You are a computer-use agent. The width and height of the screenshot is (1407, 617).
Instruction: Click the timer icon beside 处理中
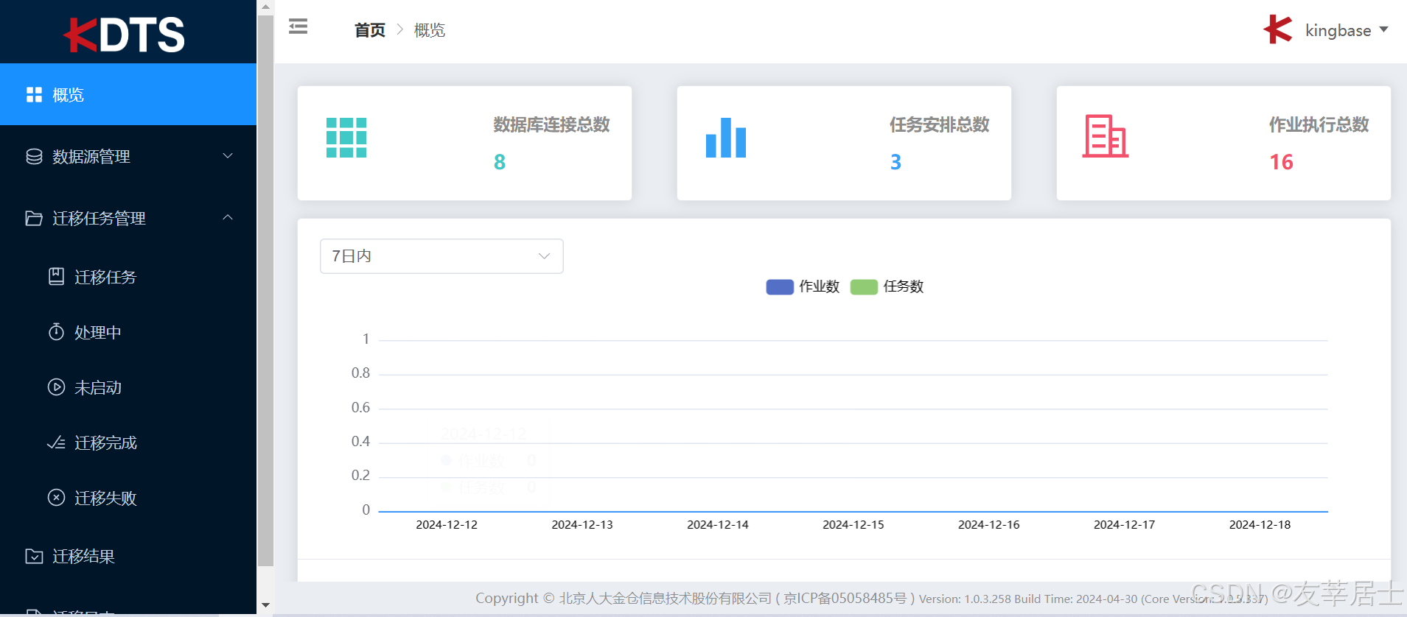click(x=56, y=332)
